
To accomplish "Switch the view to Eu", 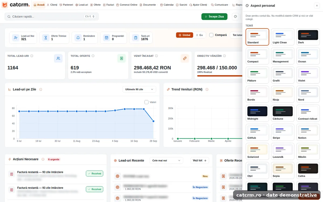I will [199, 35].
